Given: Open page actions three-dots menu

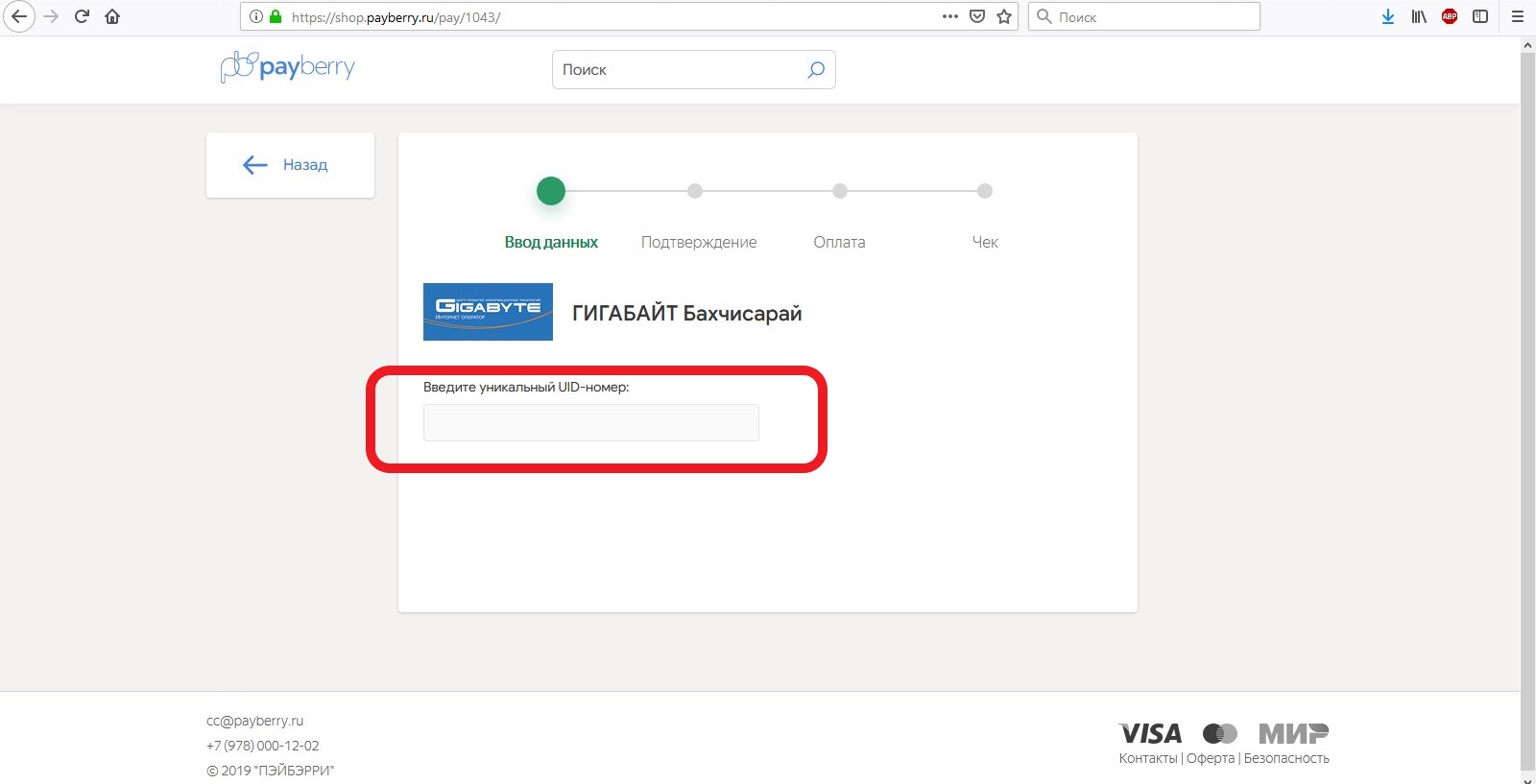Looking at the screenshot, I should [x=949, y=16].
